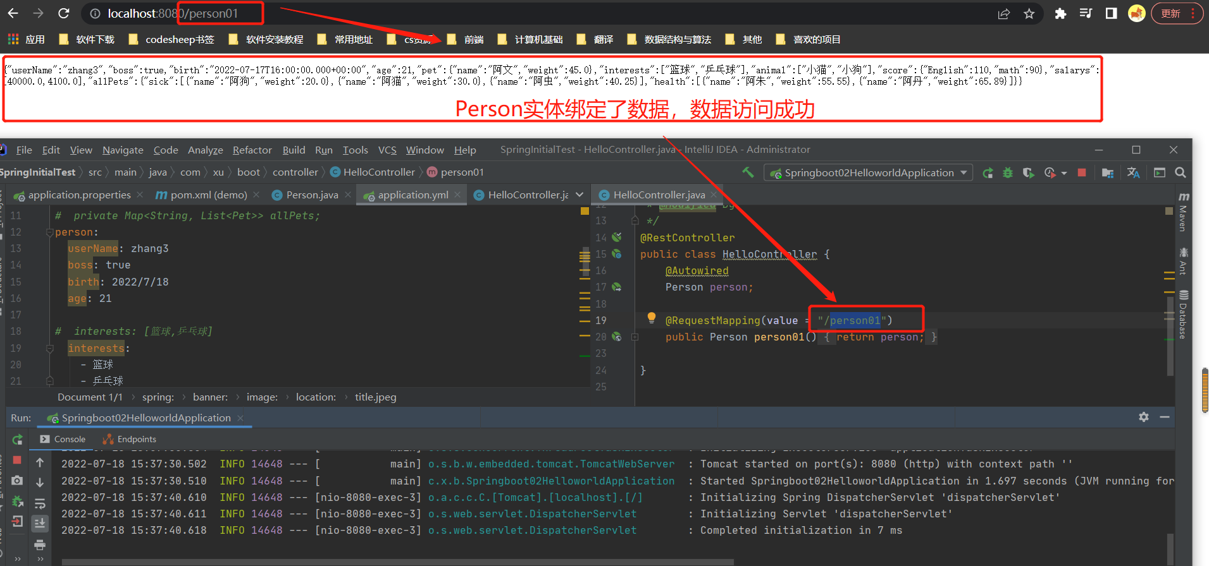
Task: Click the red Stop button in top toolbar
Action: coord(1082,172)
